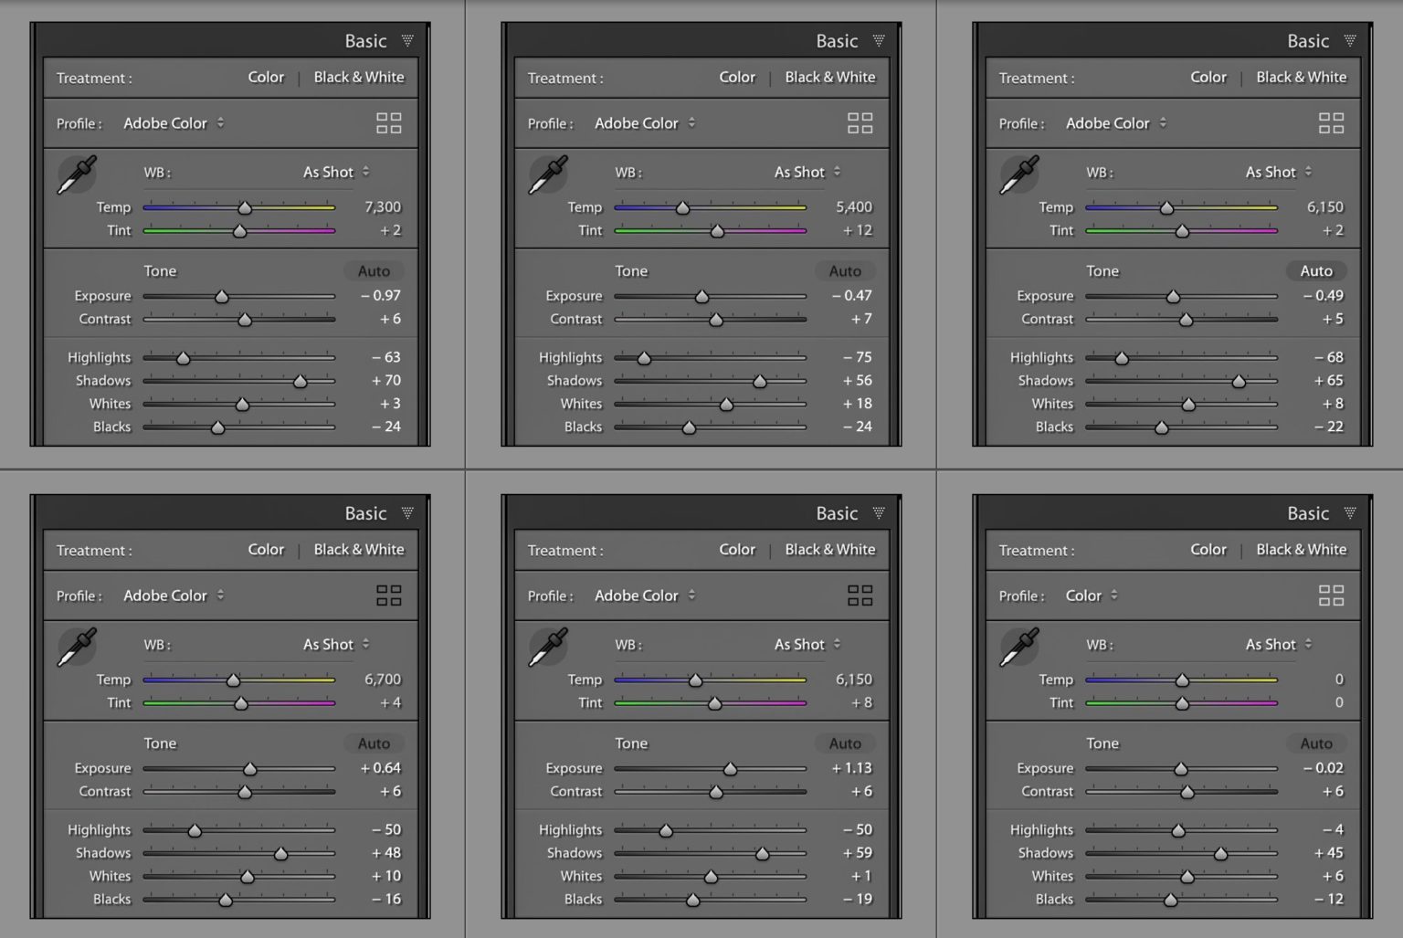This screenshot has height=938, width=1403.
Task: Open profile browser grid in the Temp 5,400 panel
Action: pyautogui.click(x=860, y=123)
